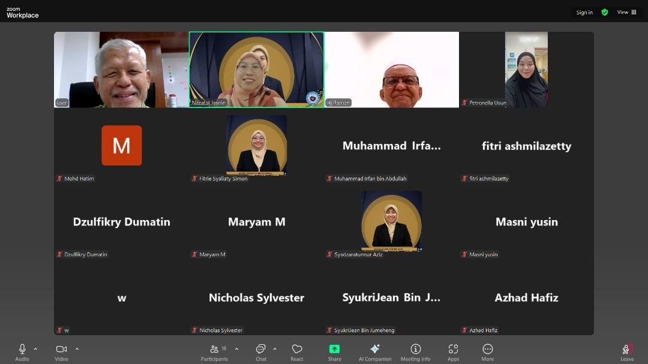This screenshot has height=364, width=648.
Task: Open the Apps panel
Action: (453, 352)
